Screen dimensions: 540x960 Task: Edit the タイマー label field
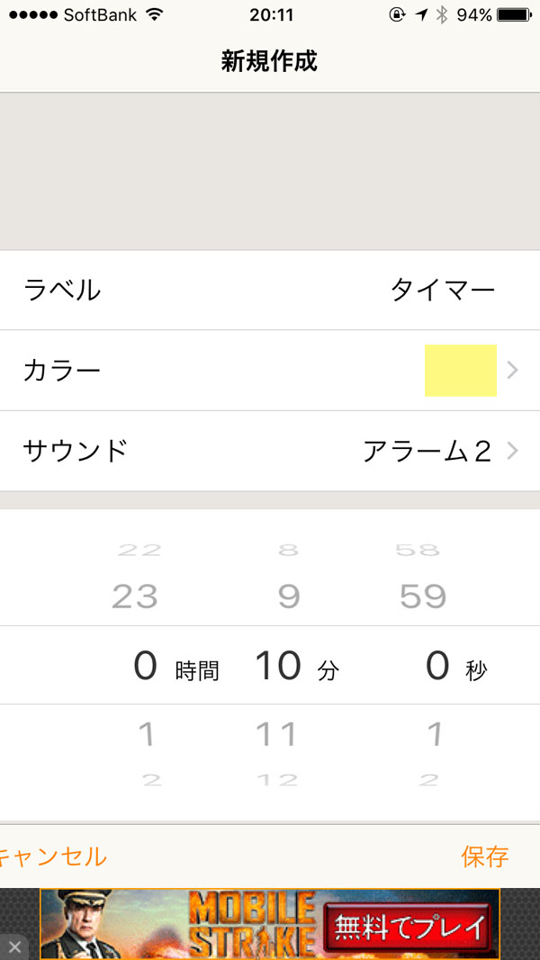pyautogui.click(x=442, y=290)
